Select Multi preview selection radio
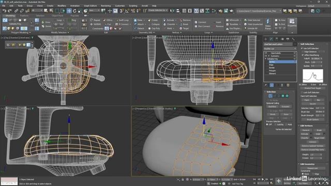This screenshot has width=331, height=186. coord(287,125)
